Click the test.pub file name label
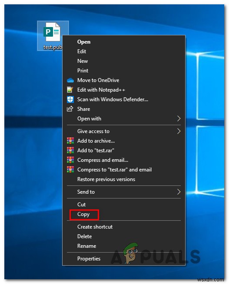Screen dimensions: 229x284 (53, 47)
